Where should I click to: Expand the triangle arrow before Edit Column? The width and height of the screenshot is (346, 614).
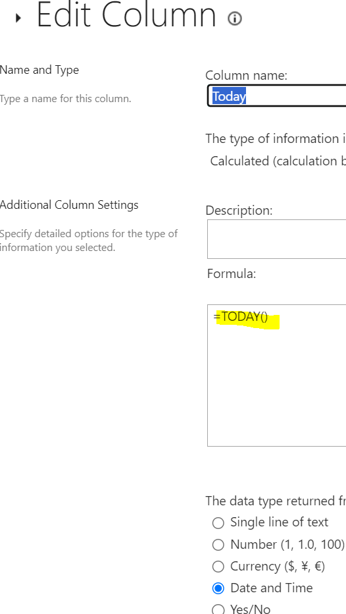point(18,18)
